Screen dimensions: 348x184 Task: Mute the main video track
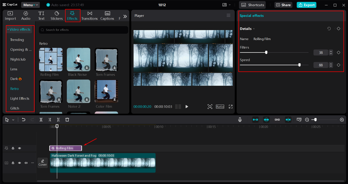coord(26,163)
